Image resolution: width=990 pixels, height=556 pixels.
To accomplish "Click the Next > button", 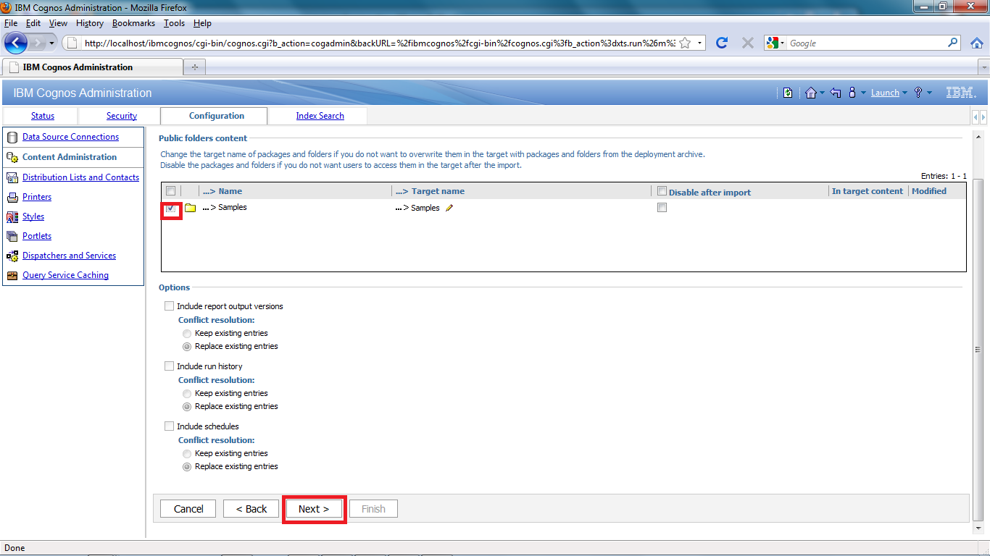I will [314, 509].
